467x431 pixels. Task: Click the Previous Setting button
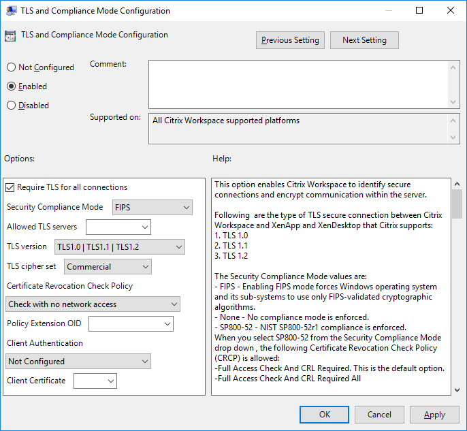point(290,40)
